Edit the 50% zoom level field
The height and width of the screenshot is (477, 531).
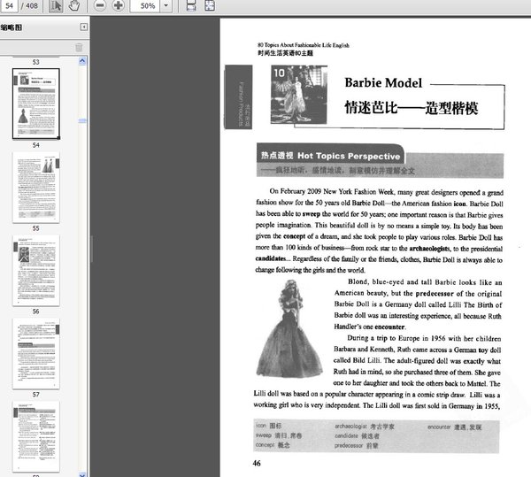click(x=145, y=6)
